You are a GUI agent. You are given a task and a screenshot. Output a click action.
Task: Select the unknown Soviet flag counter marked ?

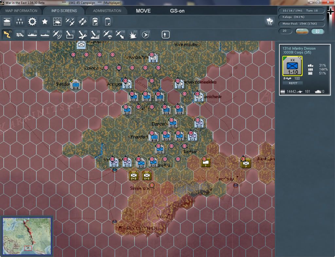[x=206, y=163]
